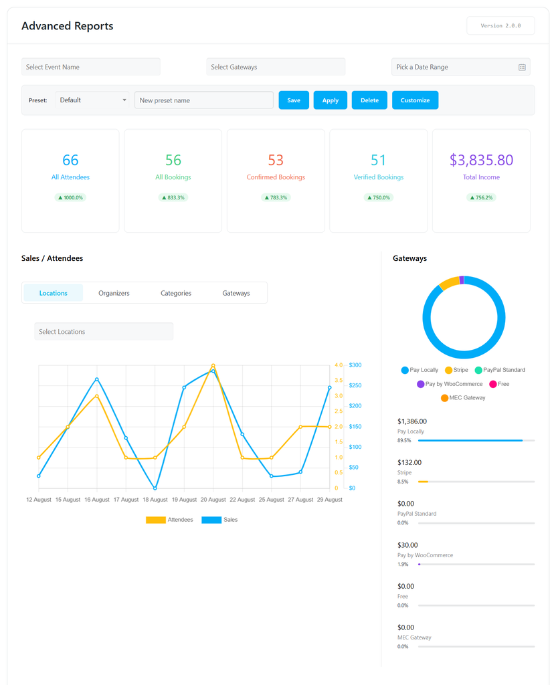Open the Select Event Name dropdown
Viewport: 556px width, 685px height.
pos(91,67)
